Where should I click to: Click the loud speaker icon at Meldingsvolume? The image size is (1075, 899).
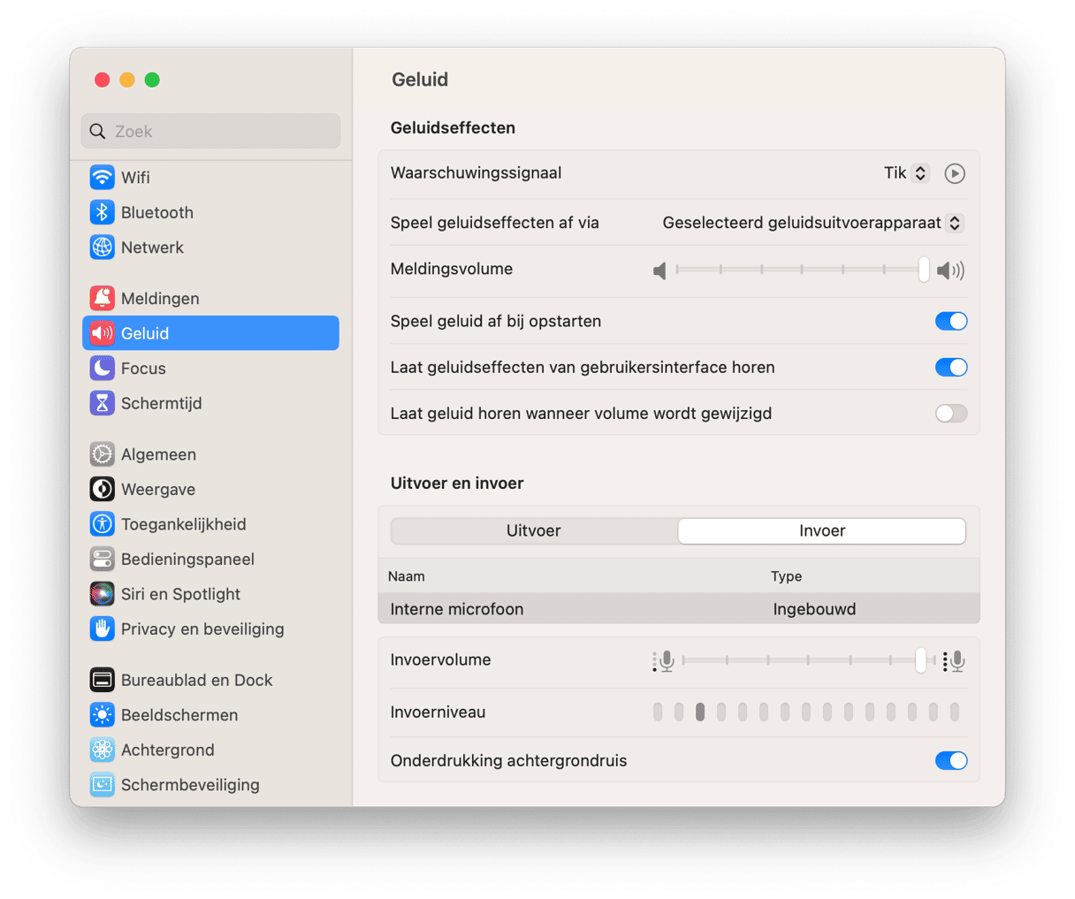click(x=951, y=270)
